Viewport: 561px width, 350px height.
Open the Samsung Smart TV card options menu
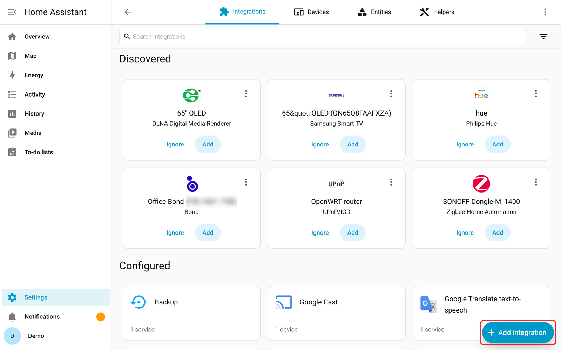[x=391, y=94]
